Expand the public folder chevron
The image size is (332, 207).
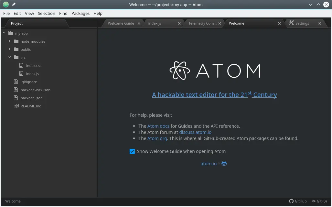pyautogui.click(x=9, y=49)
